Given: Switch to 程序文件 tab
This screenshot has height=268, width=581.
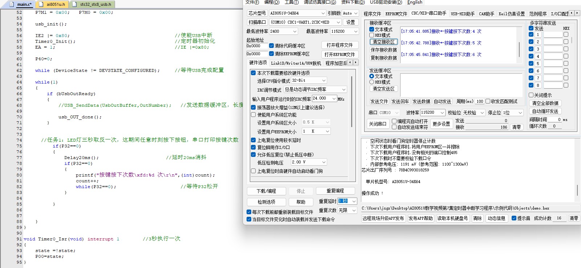Looking at the screenshot, I should click(372, 14).
